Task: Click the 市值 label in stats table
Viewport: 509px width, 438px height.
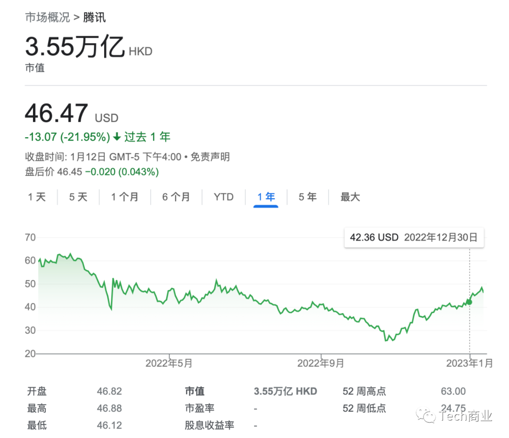Action: (x=195, y=391)
